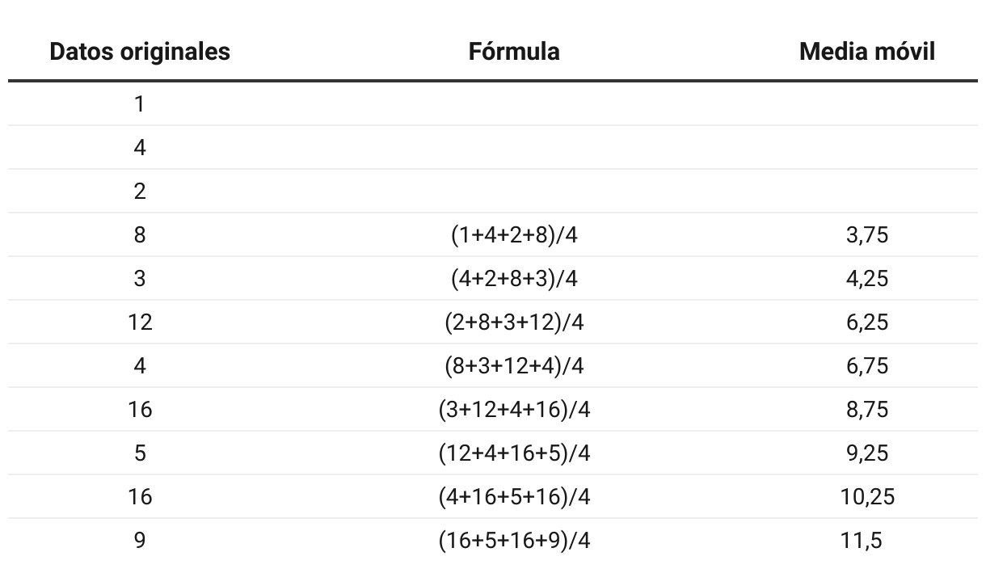Select the moving average value 3,75
Screen dimensions: 986x569
point(867,235)
